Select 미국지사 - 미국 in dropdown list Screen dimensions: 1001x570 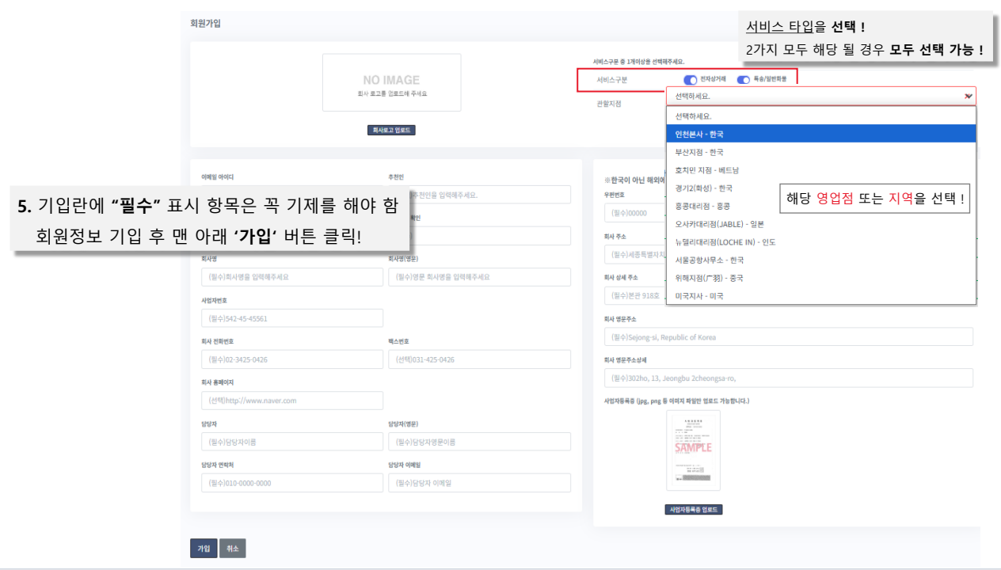click(x=699, y=296)
